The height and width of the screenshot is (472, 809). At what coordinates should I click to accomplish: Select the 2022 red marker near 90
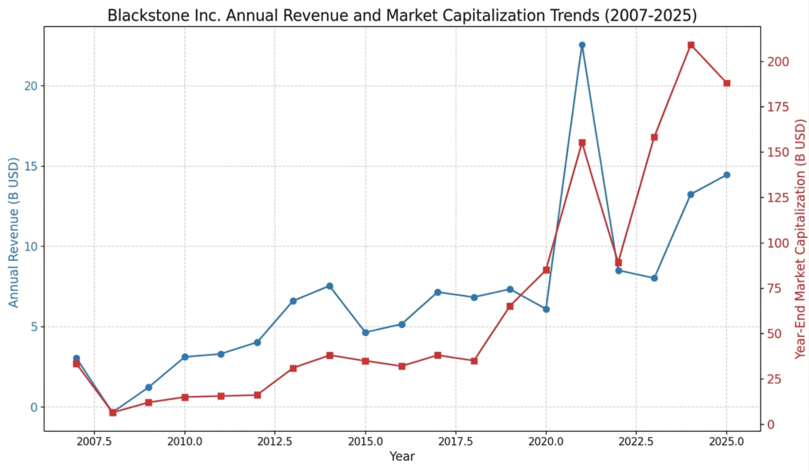[x=618, y=261]
